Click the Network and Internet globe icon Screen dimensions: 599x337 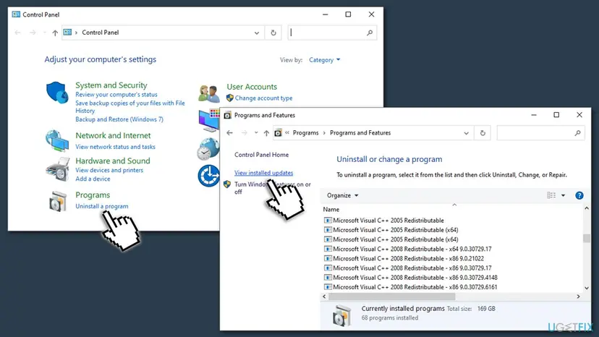pos(57,140)
